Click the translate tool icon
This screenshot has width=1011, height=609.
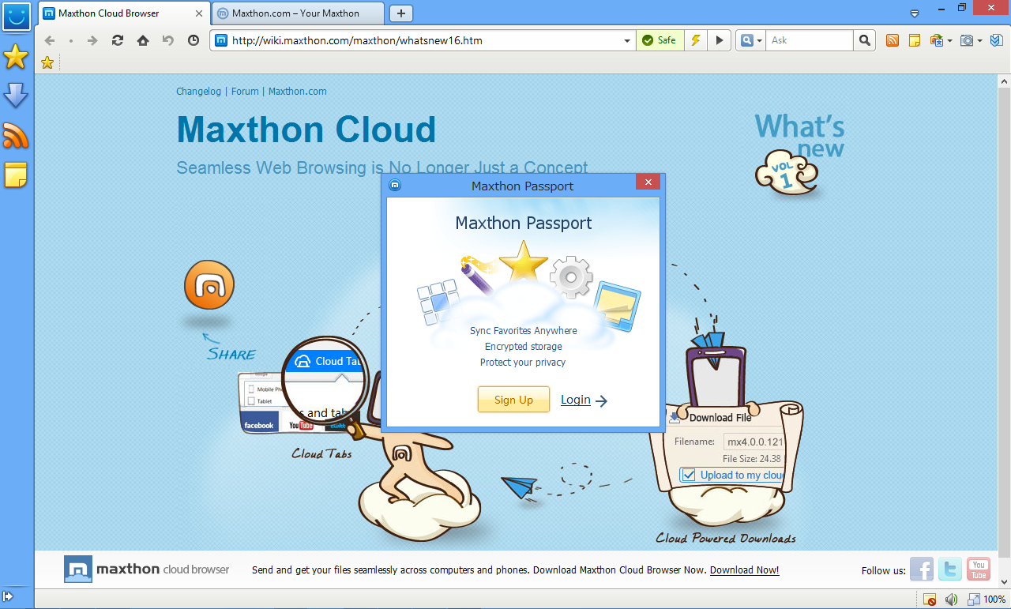(x=937, y=40)
